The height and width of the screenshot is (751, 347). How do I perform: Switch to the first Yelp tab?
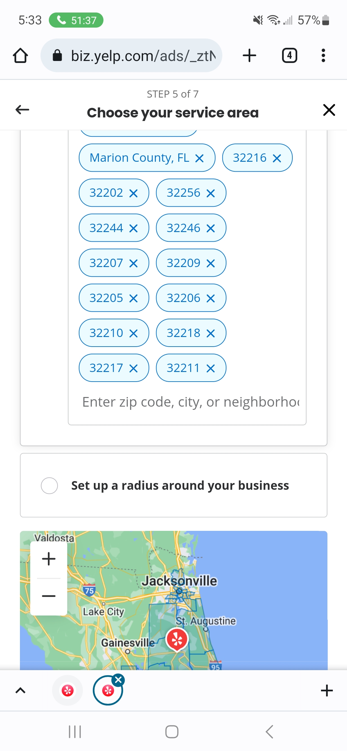tap(67, 690)
